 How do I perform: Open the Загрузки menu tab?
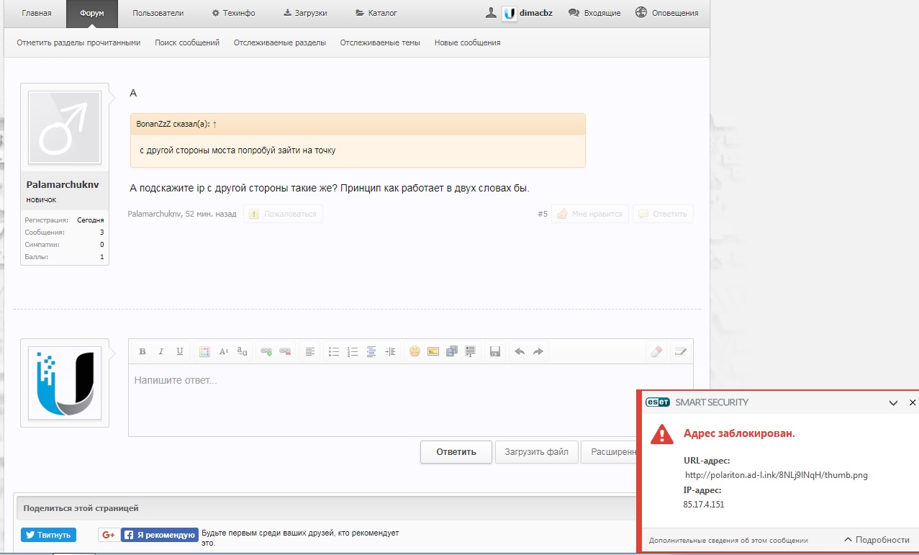pyautogui.click(x=305, y=13)
